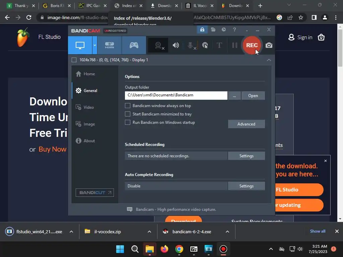
Task: Open Chrome three-dot menu
Action: point(336,17)
